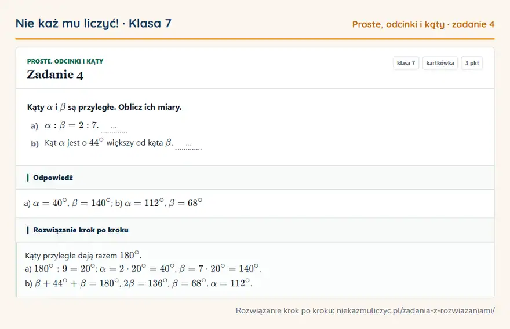This screenshot has height=329, width=510.
Task: Click the 'Nie każ mu liczyć! · Klasa 7' title
Action: 93,23
